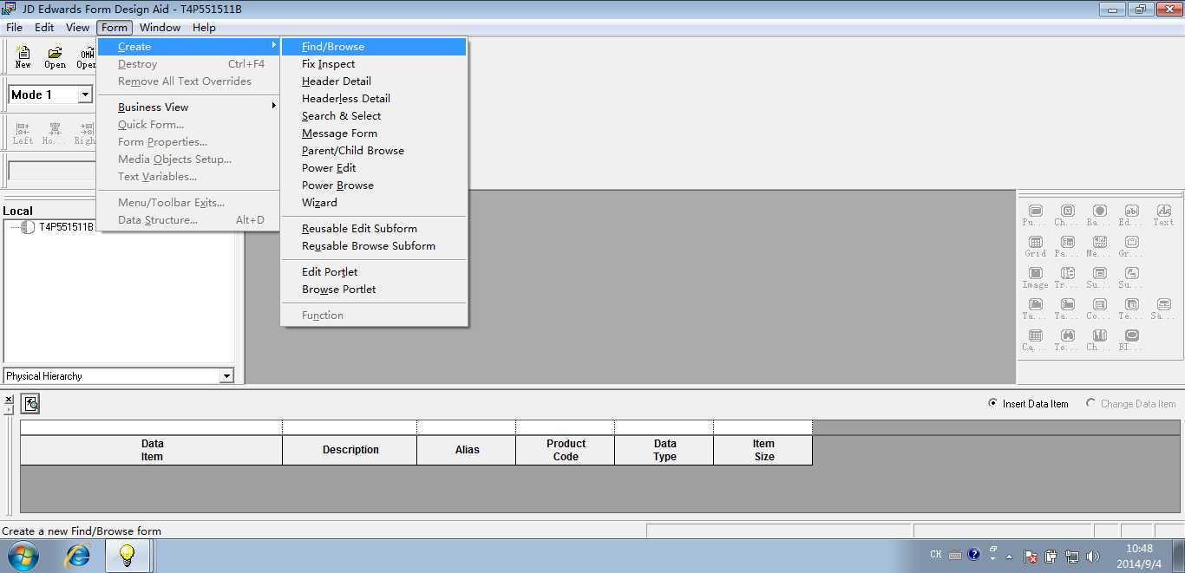Viewport: 1185px width, 573px height.
Task: Select the Group Box control in toolbox
Action: click(x=1131, y=247)
